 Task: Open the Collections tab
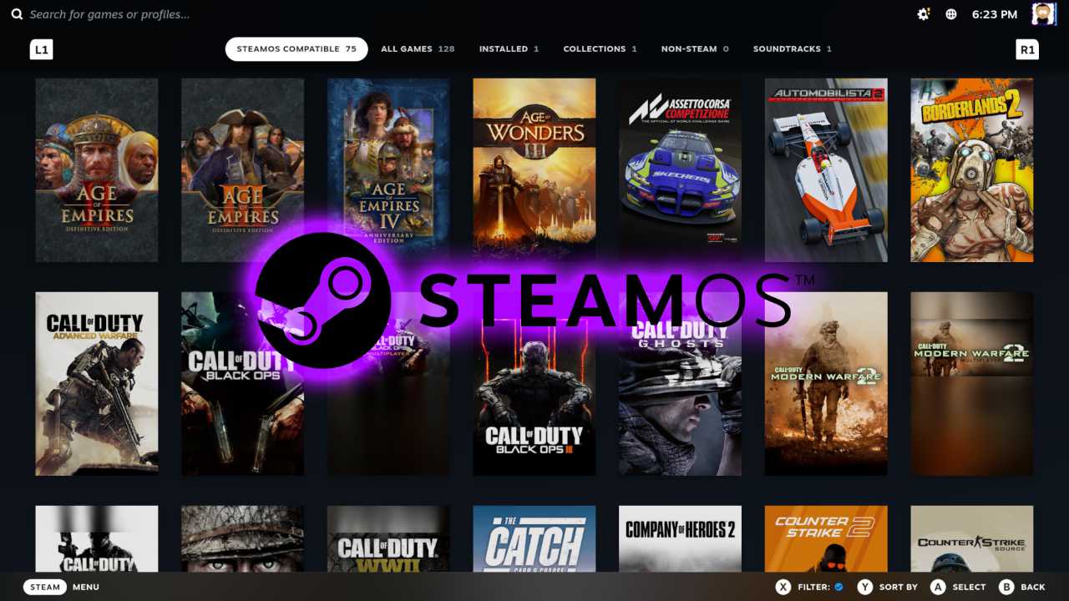click(x=600, y=49)
